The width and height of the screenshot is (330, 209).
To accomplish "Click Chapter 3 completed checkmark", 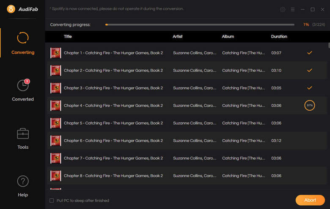I will (x=309, y=88).
